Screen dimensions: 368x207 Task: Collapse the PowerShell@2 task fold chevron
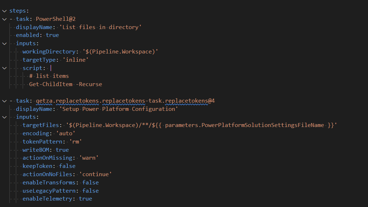(x=4, y=19)
